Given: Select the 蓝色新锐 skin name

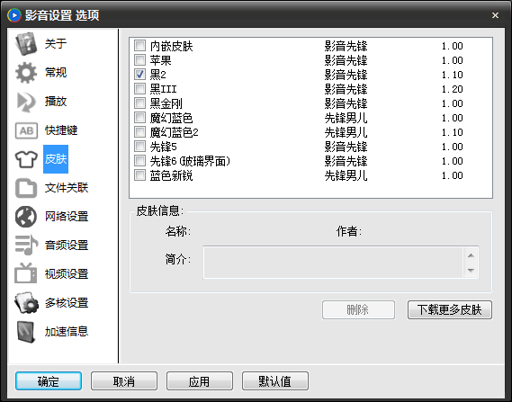Looking at the screenshot, I should 172,175.
